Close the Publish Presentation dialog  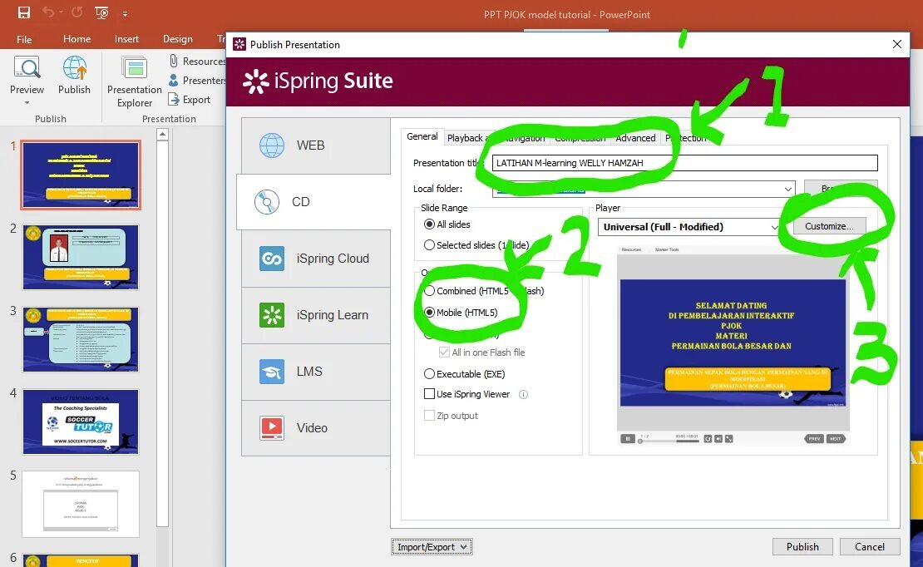click(x=897, y=45)
